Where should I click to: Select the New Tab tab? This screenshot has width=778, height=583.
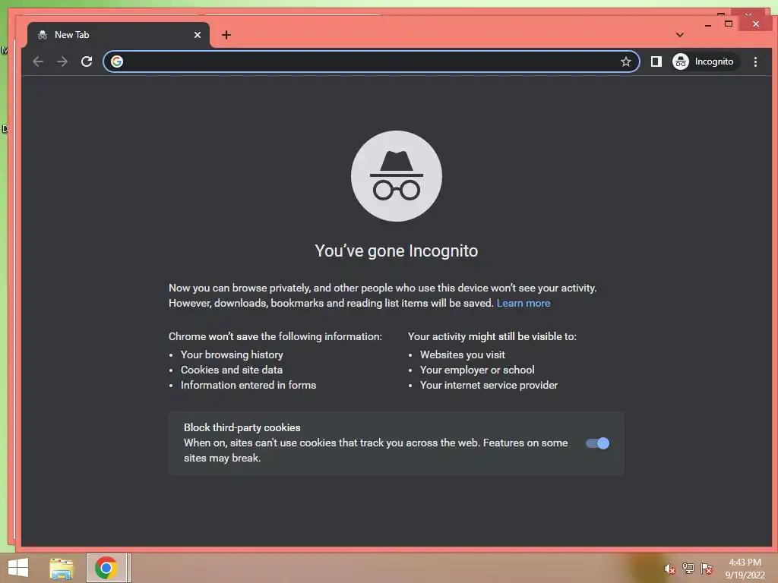click(118, 35)
